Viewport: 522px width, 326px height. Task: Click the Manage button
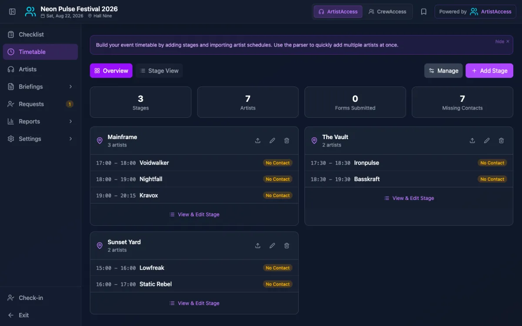pos(443,71)
